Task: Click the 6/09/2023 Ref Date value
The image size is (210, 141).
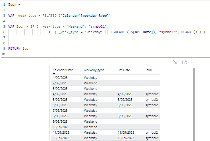Action: tap(125, 105)
